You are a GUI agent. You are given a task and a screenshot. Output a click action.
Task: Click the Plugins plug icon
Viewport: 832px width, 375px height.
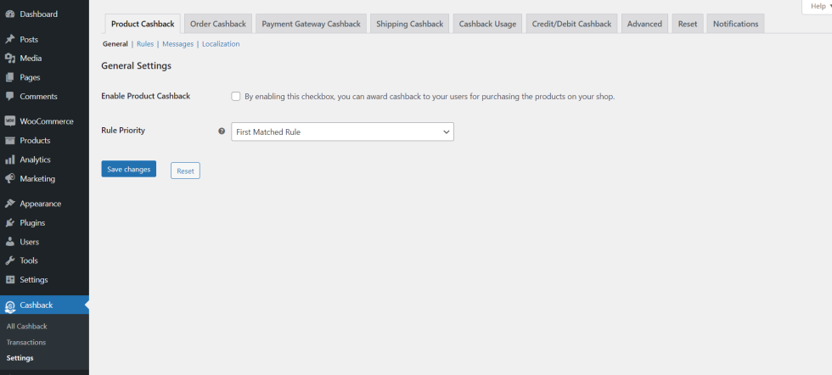click(x=10, y=223)
